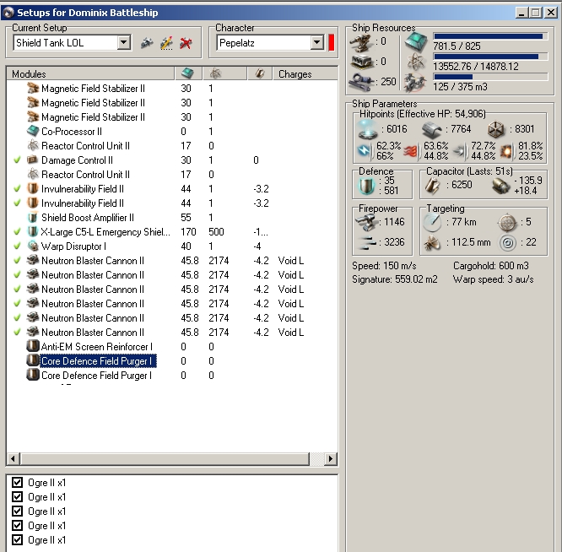Click the CPU chip icon beside 781.5 / 825
The width and height of the screenshot is (562, 552).
pos(416,41)
